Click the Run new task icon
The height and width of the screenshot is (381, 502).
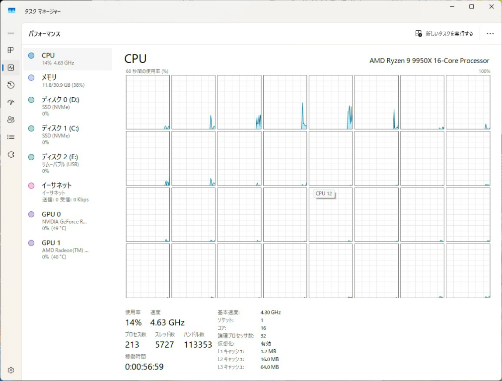(419, 33)
